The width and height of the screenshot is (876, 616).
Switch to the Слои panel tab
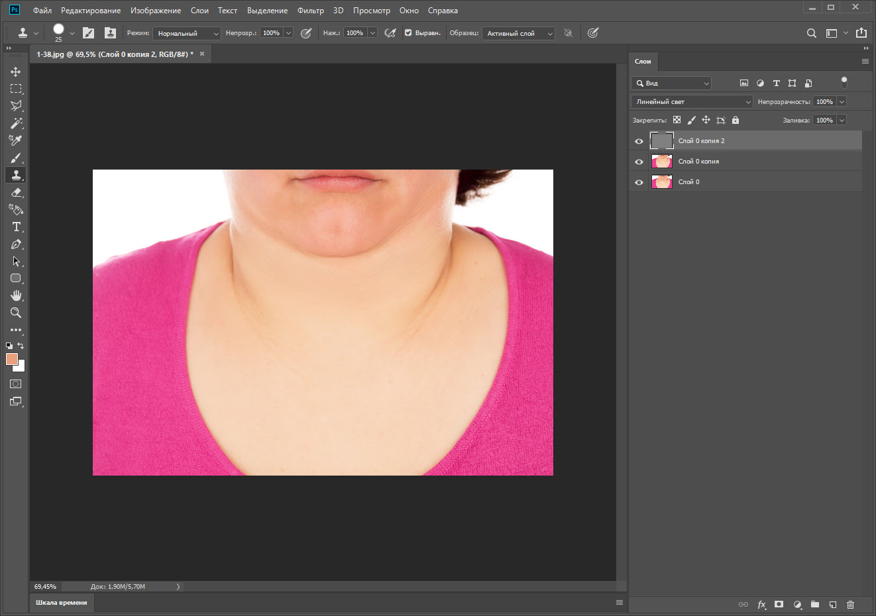pos(643,62)
